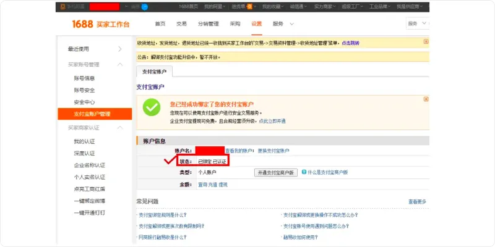This screenshot has height=247, width=495.
Task: Open FAQ 网商银行融易收是什么？
Action: [163, 237]
